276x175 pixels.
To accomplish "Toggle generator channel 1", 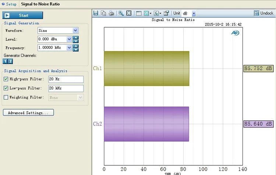I will point(5,61).
